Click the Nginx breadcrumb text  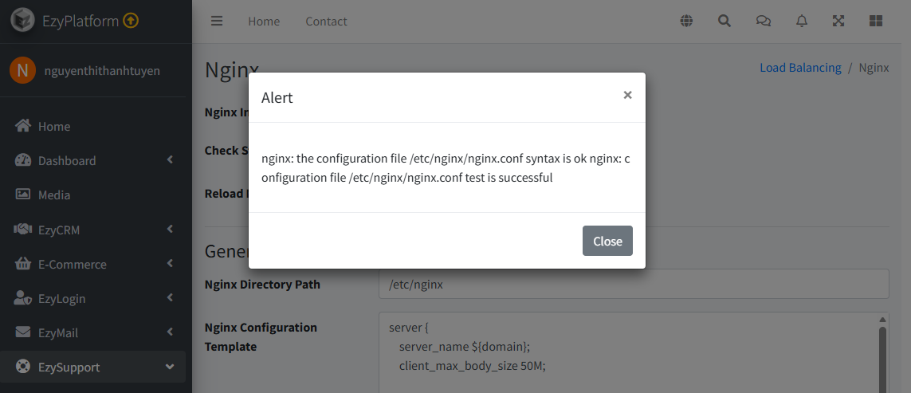tap(874, 68)
